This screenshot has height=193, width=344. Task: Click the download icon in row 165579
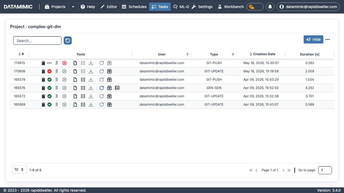(x=91, y=80)
